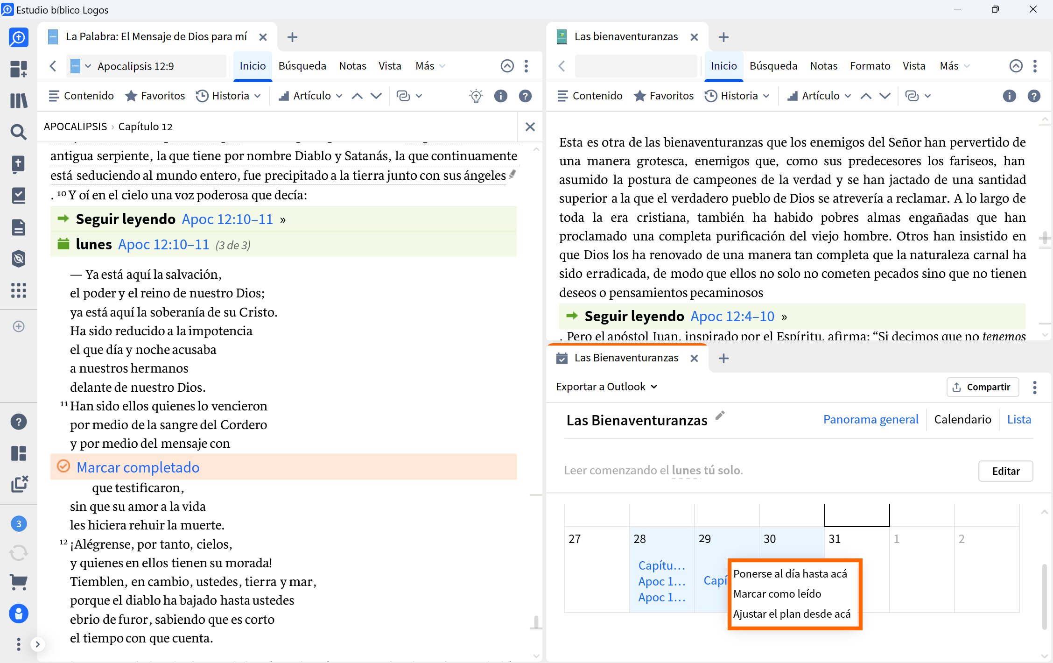Expand the sidebar with the arrow button
This screenshot has width=1053, height=663.
click(37, 644)
